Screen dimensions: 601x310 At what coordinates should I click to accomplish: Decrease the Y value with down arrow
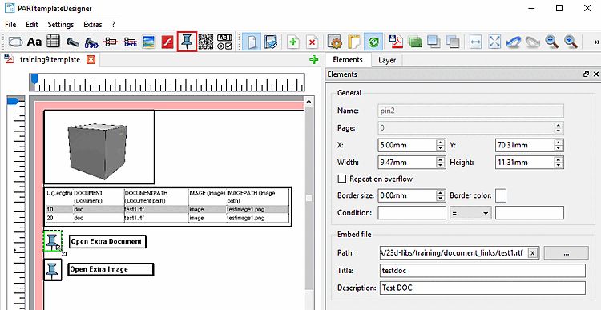coord(559,149)
